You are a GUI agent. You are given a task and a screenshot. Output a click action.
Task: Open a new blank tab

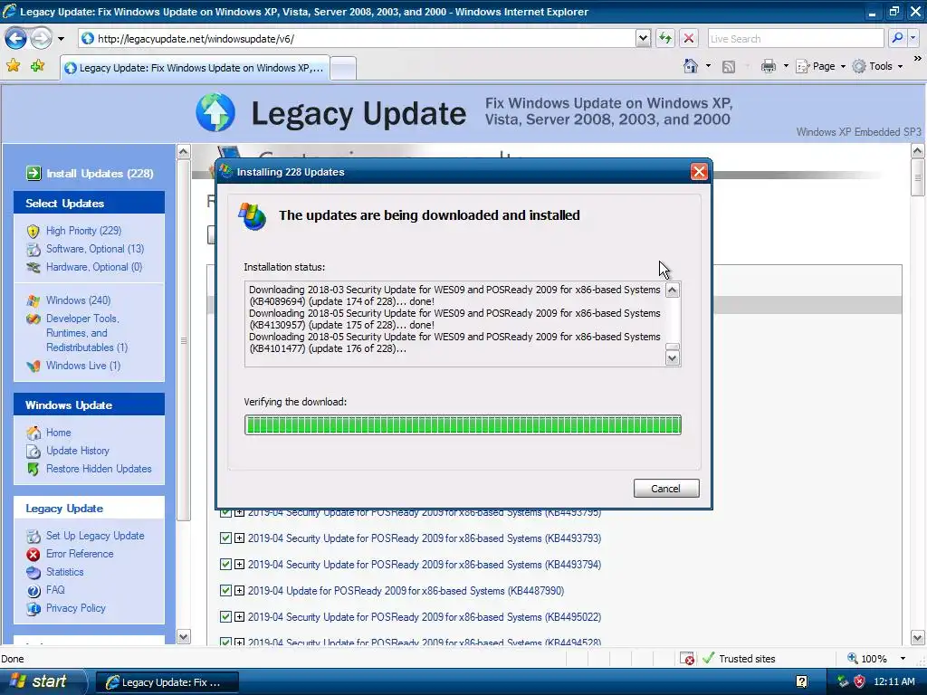tap(343, 69)
